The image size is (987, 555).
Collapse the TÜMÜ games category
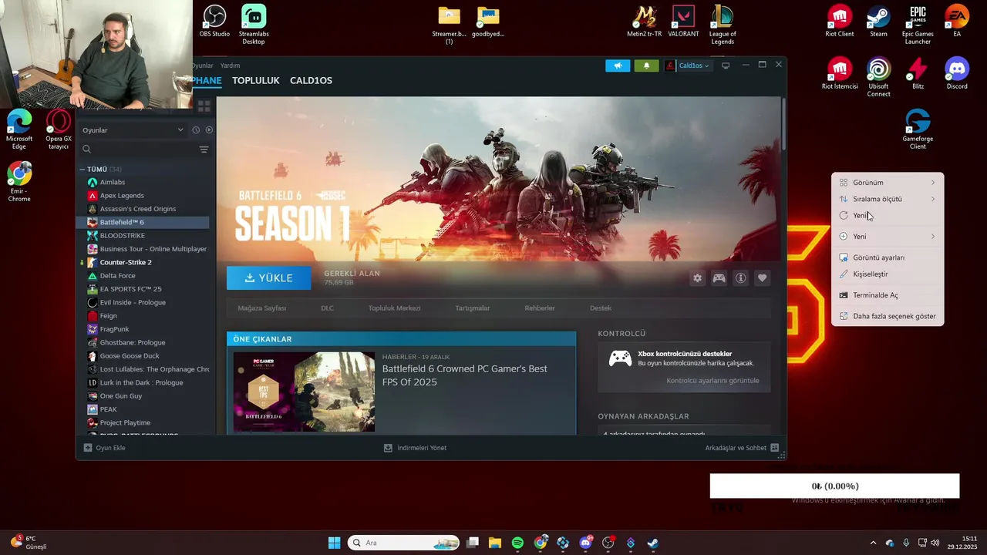tap(83, 169)
